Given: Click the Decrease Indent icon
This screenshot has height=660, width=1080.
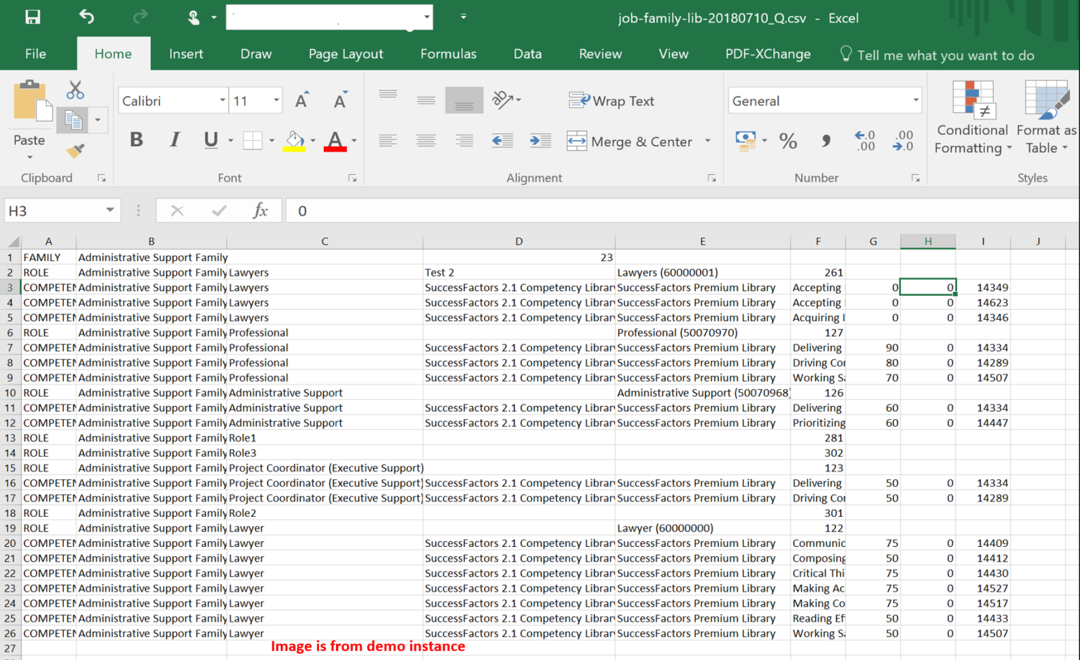Looking at the screenshot, I should [502, 140].
